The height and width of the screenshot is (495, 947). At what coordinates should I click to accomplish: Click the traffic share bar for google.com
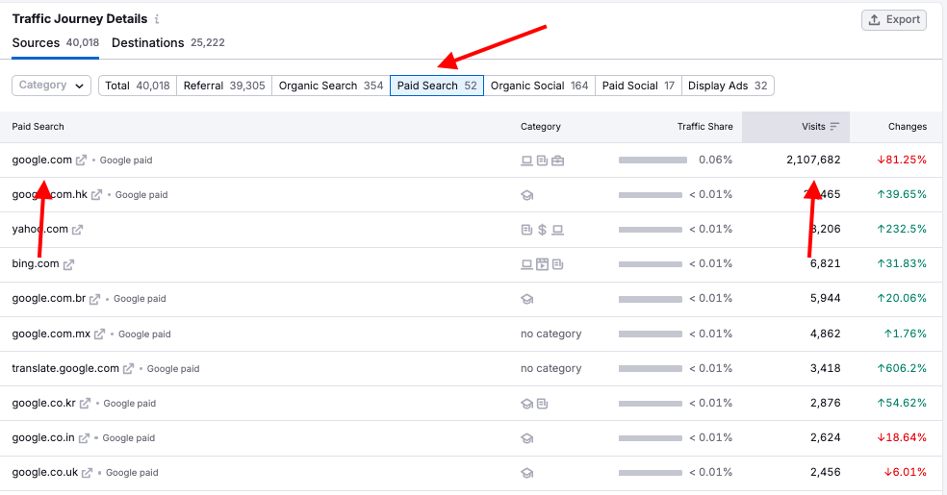pyautogui.click(x=652, y=161)
